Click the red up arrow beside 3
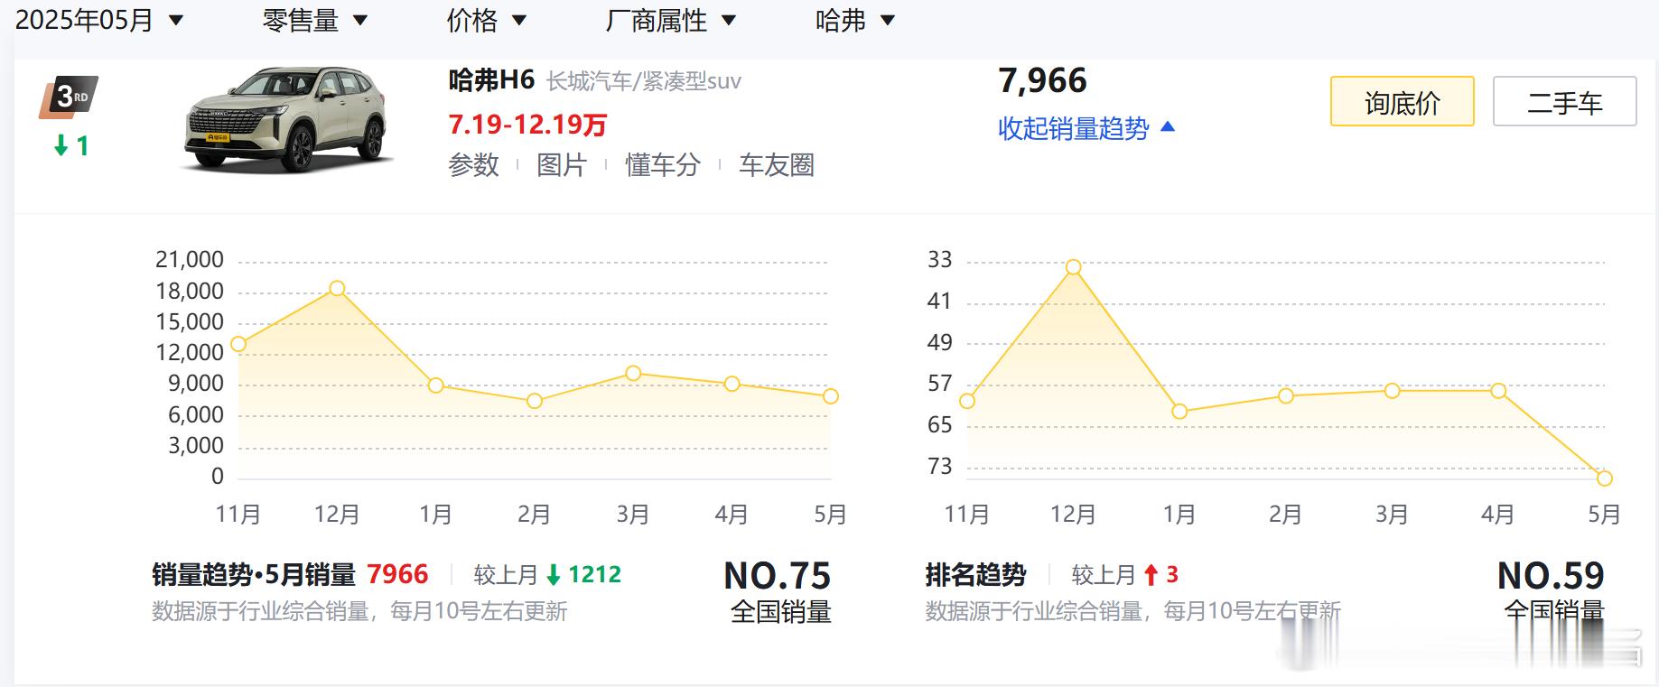This screenshot has width=1659, height=687. 1151,575
